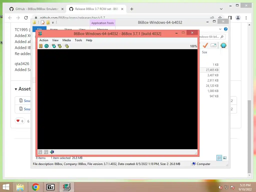Click the orange checkmark ribbon icon
The width and height of the screenshot is (256, 192).
pyautogui.click(x=205, y=45)
